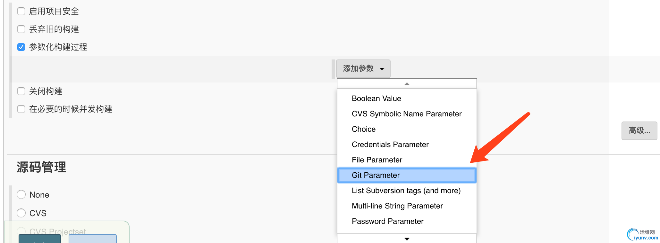Pick the Choice parameter option
Screen dimensions: 660x243
(x=363, y=129)
